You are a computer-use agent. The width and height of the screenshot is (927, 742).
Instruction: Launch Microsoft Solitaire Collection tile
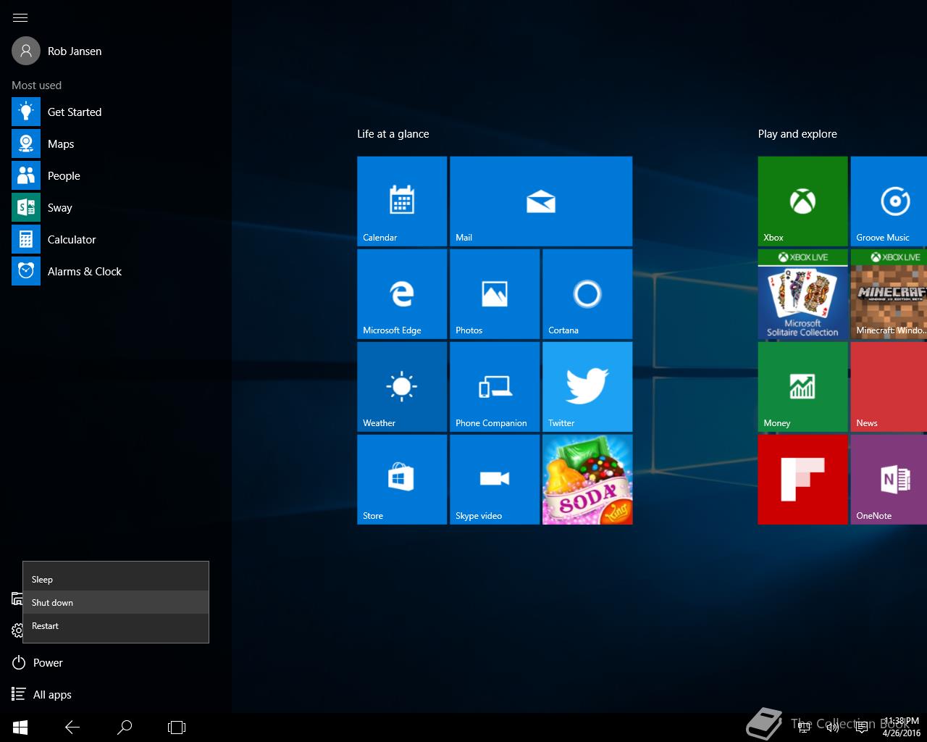point(802,294)
